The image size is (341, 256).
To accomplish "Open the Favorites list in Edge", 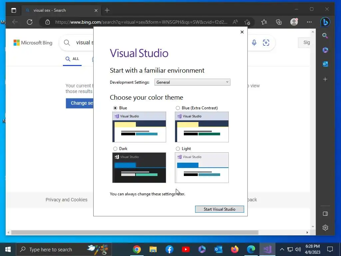I will [264, 22].
